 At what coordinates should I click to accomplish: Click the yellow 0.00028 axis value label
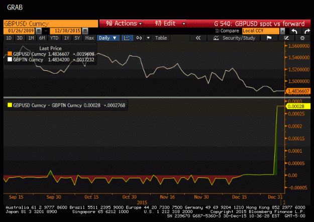click(298, 106)
